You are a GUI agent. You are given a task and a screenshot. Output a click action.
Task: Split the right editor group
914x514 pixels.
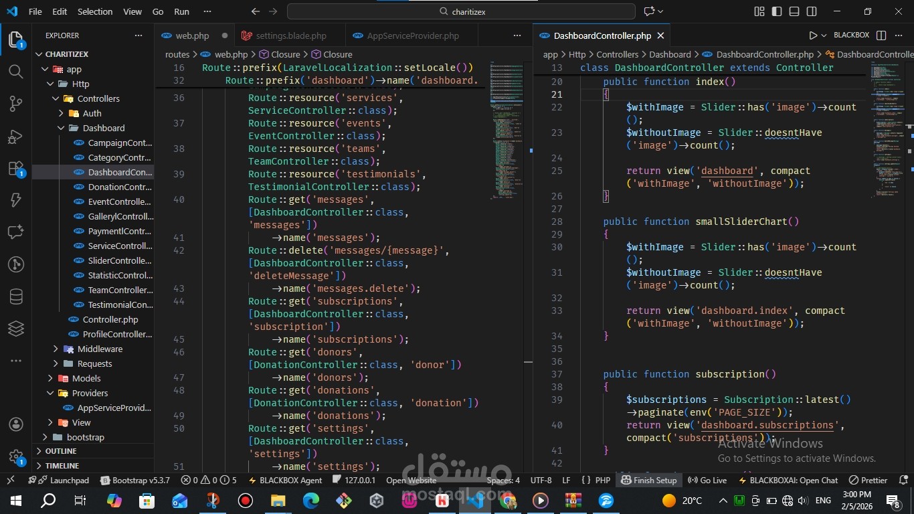(881, 35)
